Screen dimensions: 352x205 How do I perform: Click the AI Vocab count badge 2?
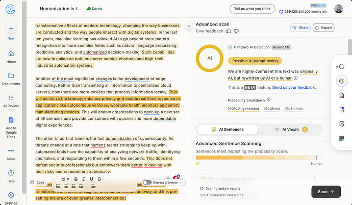click(305, 130)
